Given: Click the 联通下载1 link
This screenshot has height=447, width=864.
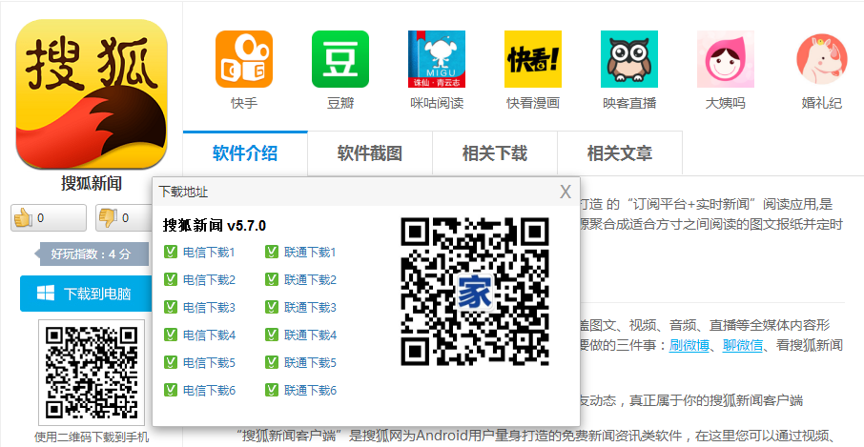Looking at the screenshot, I should click(x=310, y=253).
